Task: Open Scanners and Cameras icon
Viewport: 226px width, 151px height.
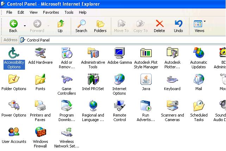Action: [x=172, y=106]
